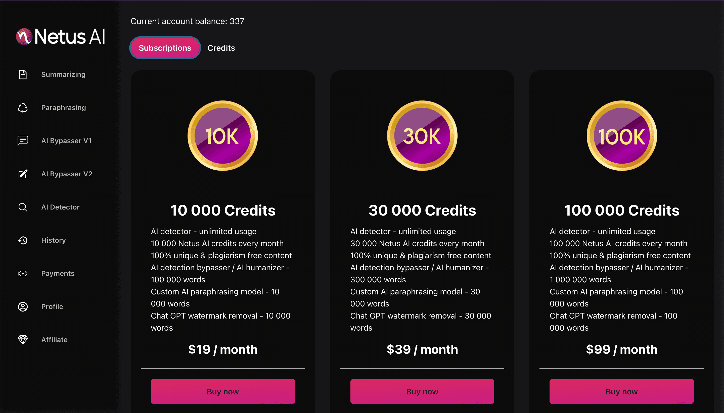Buy the 30 000 Credits plan

[422, 391]
